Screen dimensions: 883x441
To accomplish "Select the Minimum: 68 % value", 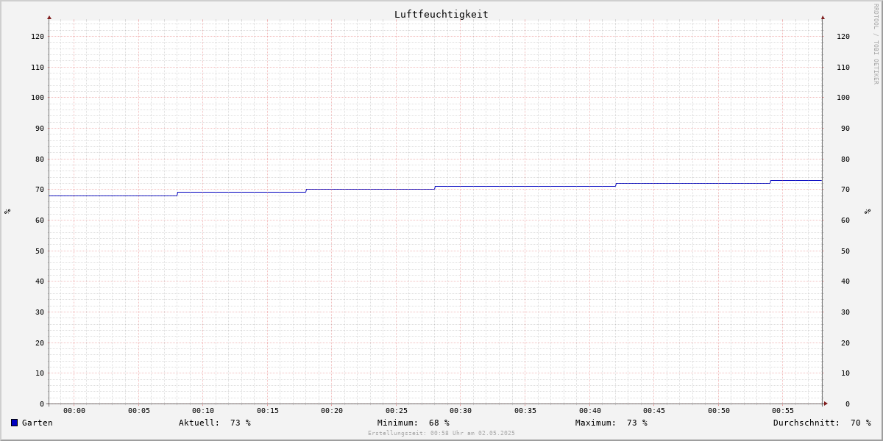I will [x=414, y=423].
